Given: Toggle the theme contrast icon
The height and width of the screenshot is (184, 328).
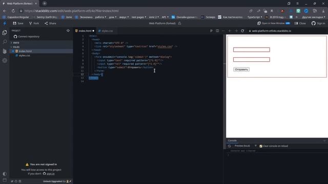Looking at the screenshot, I should pyautogui.click(x=5, y=174).
